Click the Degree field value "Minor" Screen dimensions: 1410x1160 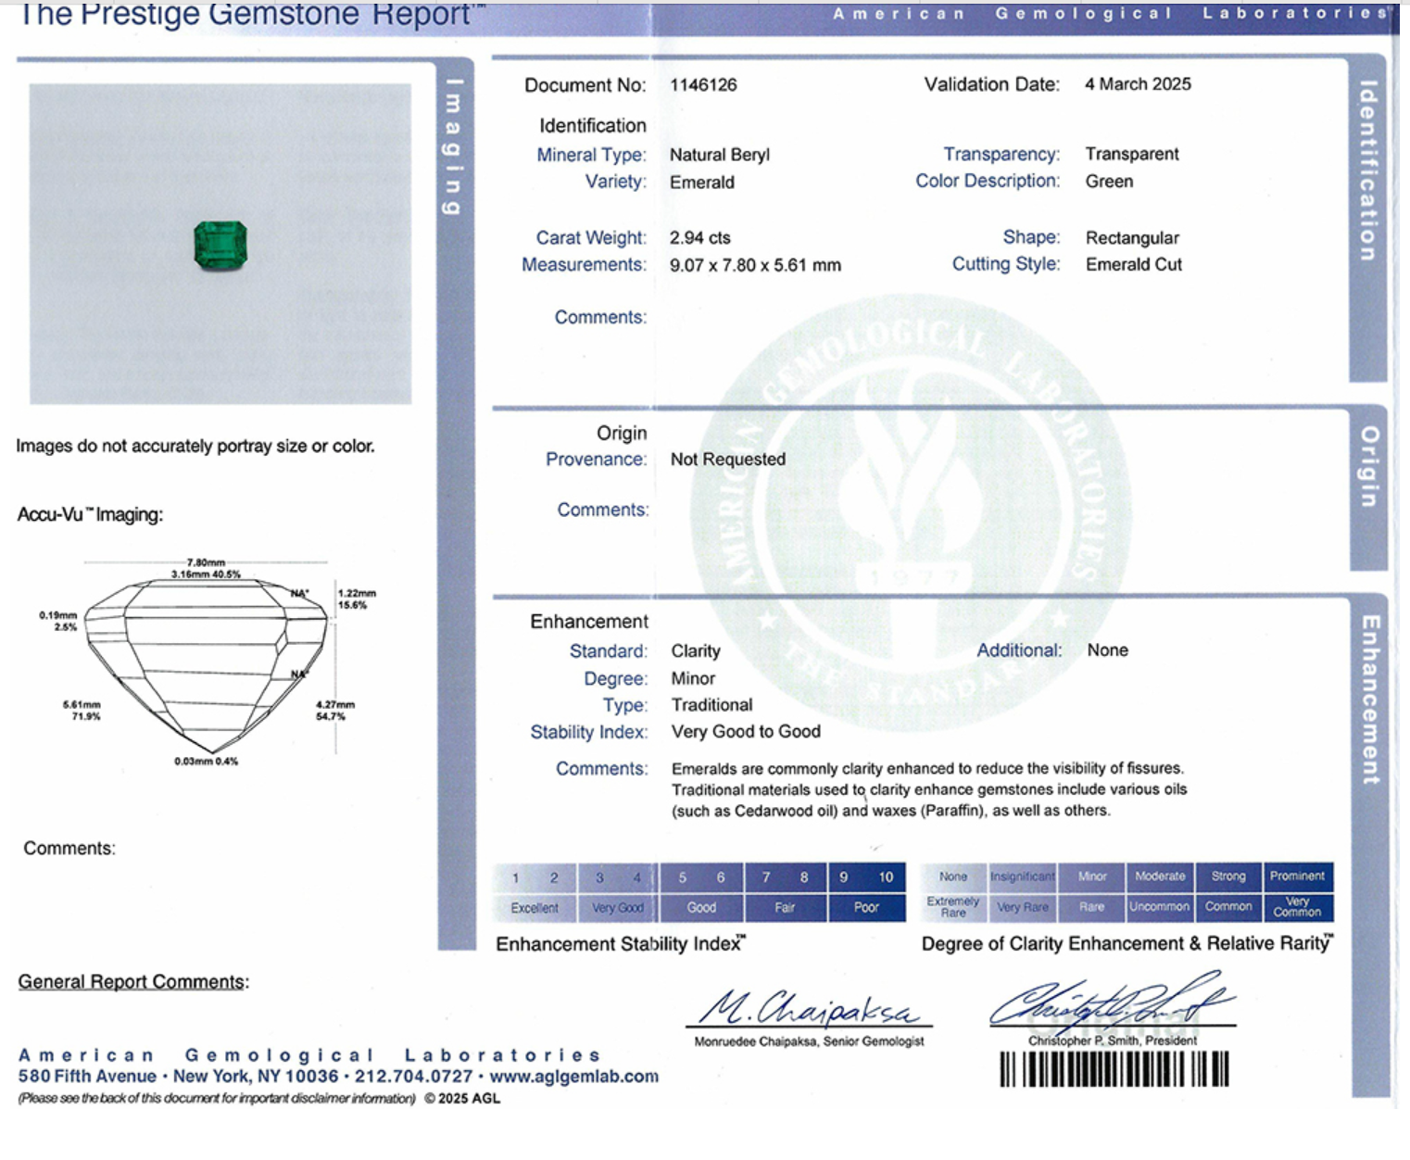tap(693, 678)
